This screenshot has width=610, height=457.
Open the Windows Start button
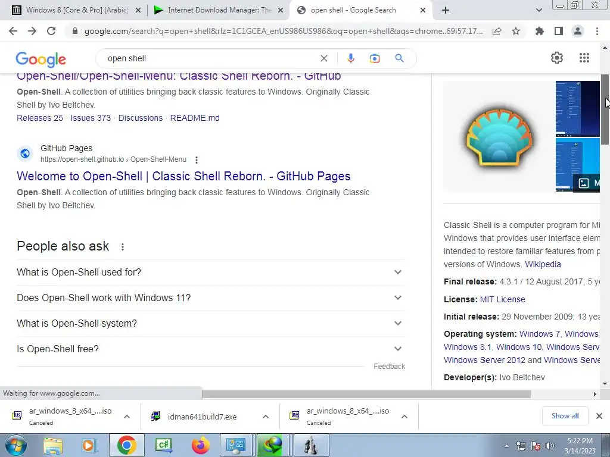(15, 445)
